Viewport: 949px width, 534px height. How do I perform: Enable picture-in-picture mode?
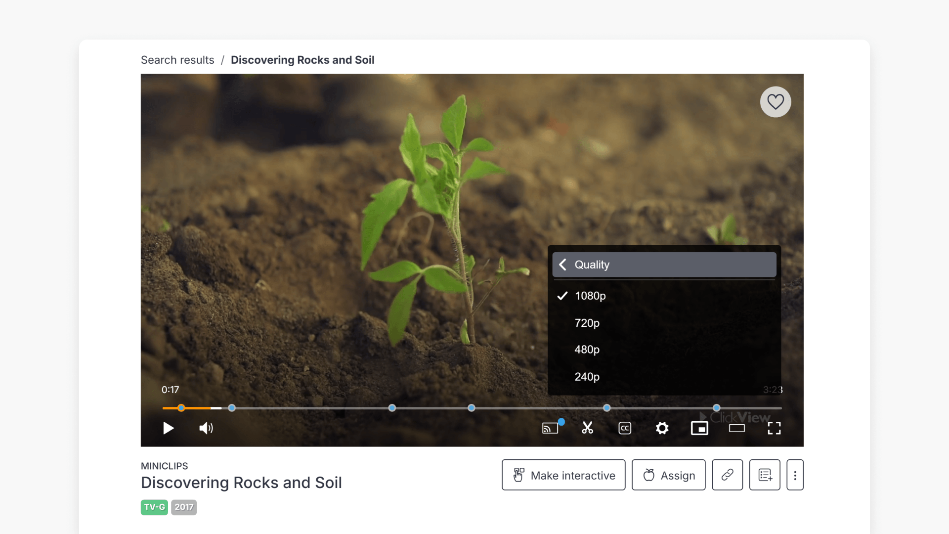point(699,428)
